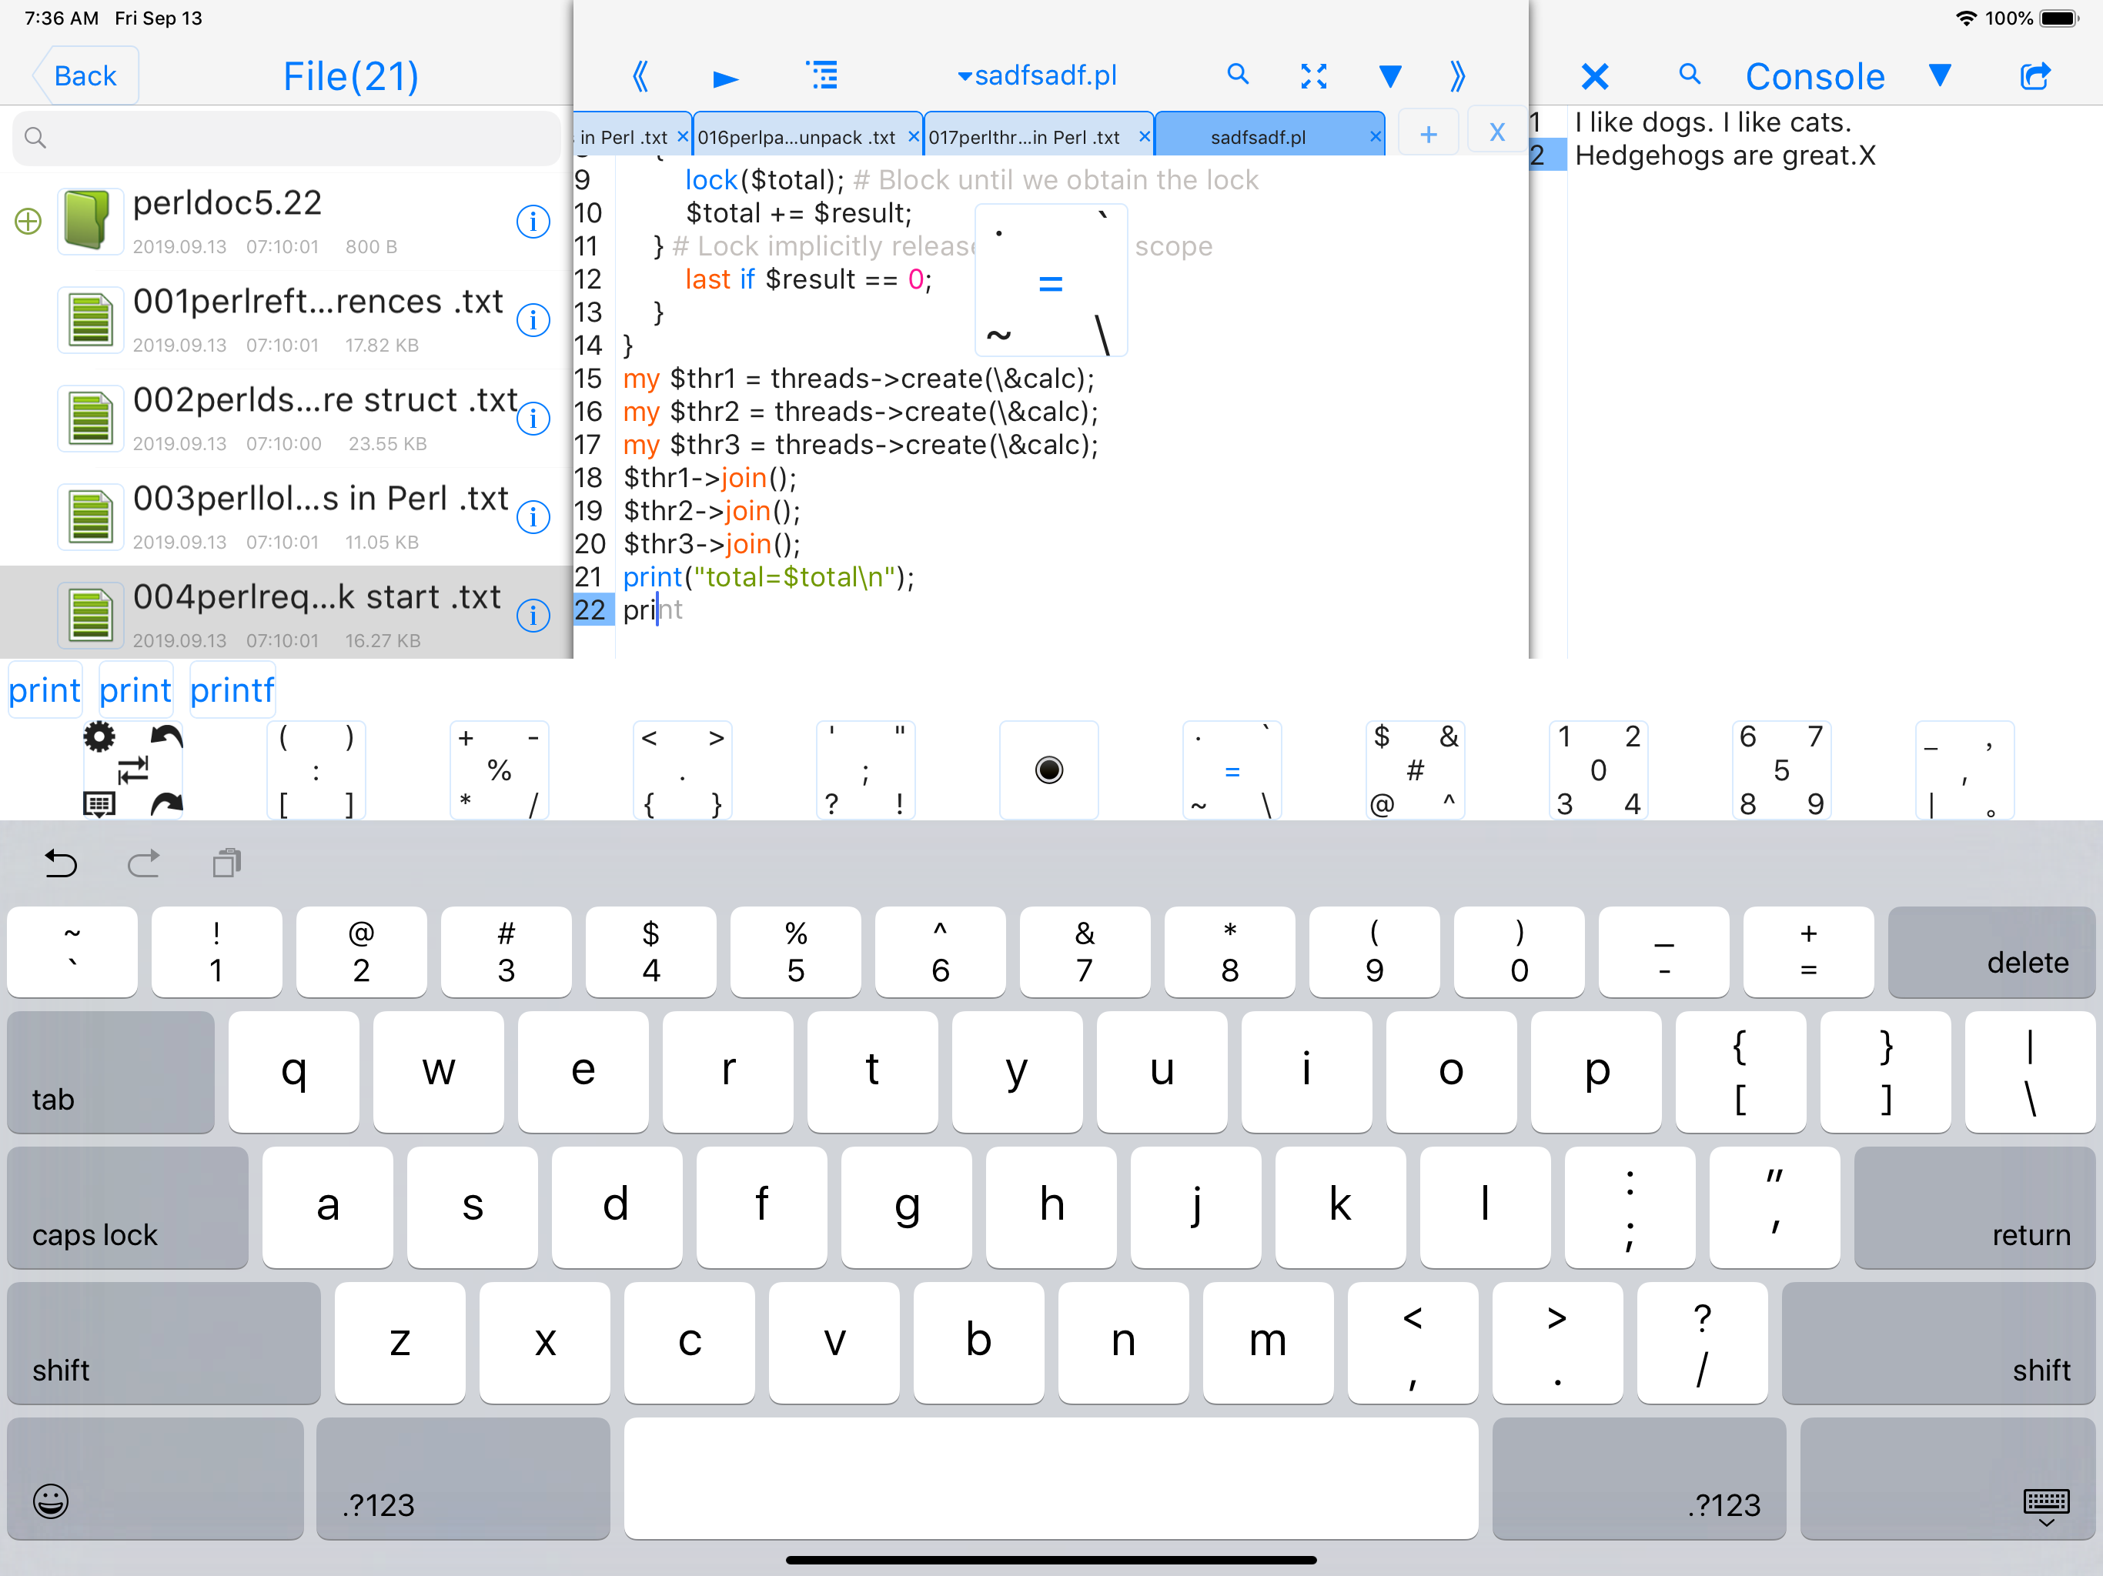Tap the return key
The height and width of the screenshot is (1576, 2103).
pyautogui.click(x=1974, y=1207)
